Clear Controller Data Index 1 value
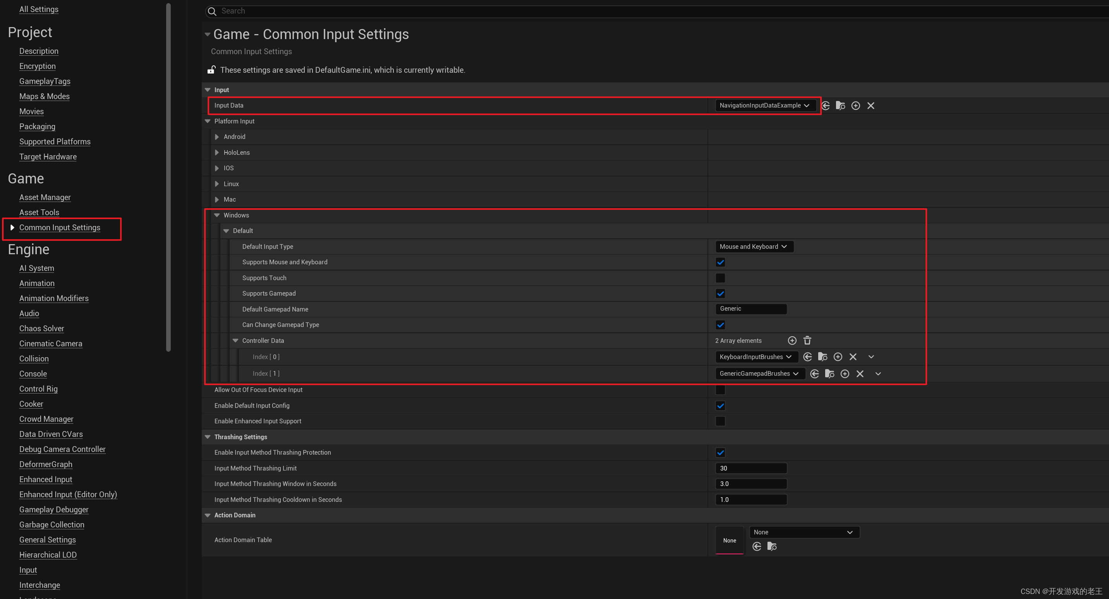Viewport: 1109px width, 599px height. click(x=860, y=373)
